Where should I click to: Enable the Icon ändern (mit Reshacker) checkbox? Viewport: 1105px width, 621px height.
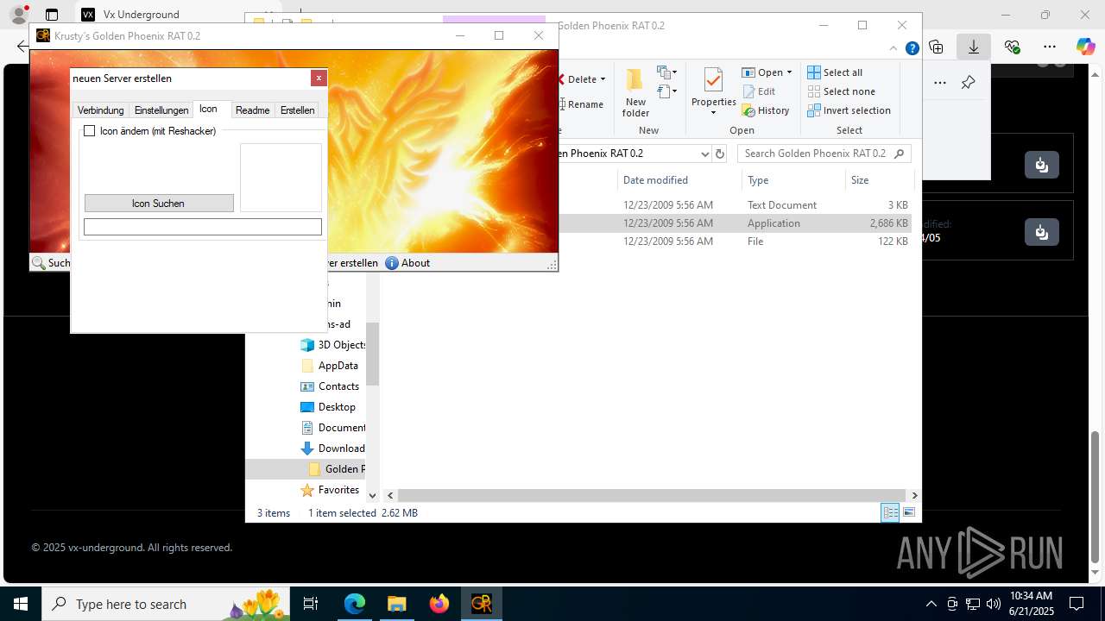(89, 131)
